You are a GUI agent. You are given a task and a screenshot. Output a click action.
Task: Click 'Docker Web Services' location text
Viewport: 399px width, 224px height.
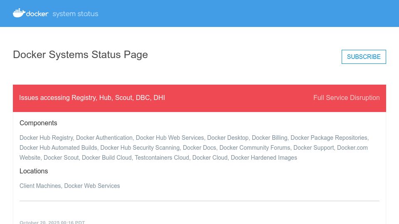click(x=92, y=186)
